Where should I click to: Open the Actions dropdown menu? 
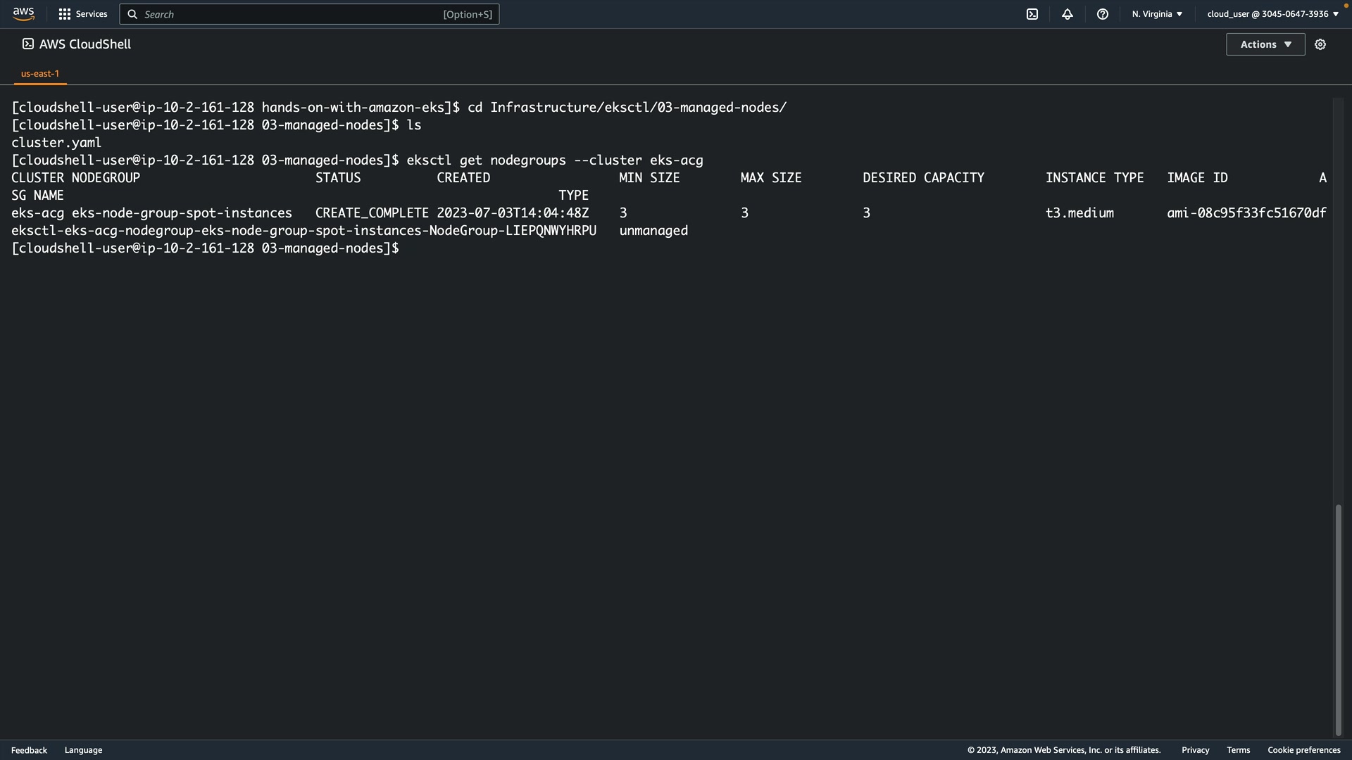[1265, 44]
